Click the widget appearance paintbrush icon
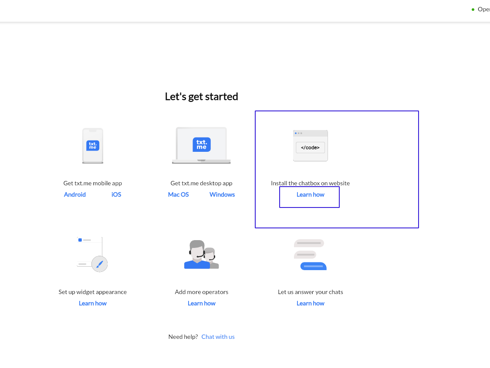This screenshot has width=490, height=368. click(x=92, y=254)
